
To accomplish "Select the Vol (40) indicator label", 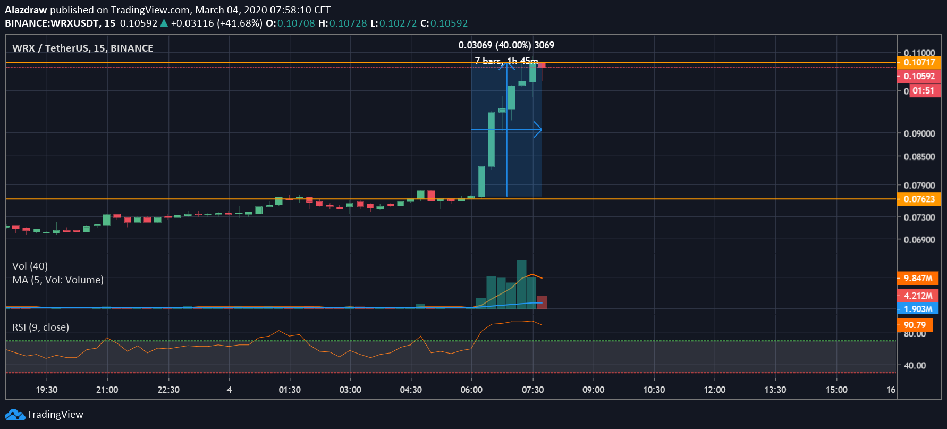I will click(30, 266).
